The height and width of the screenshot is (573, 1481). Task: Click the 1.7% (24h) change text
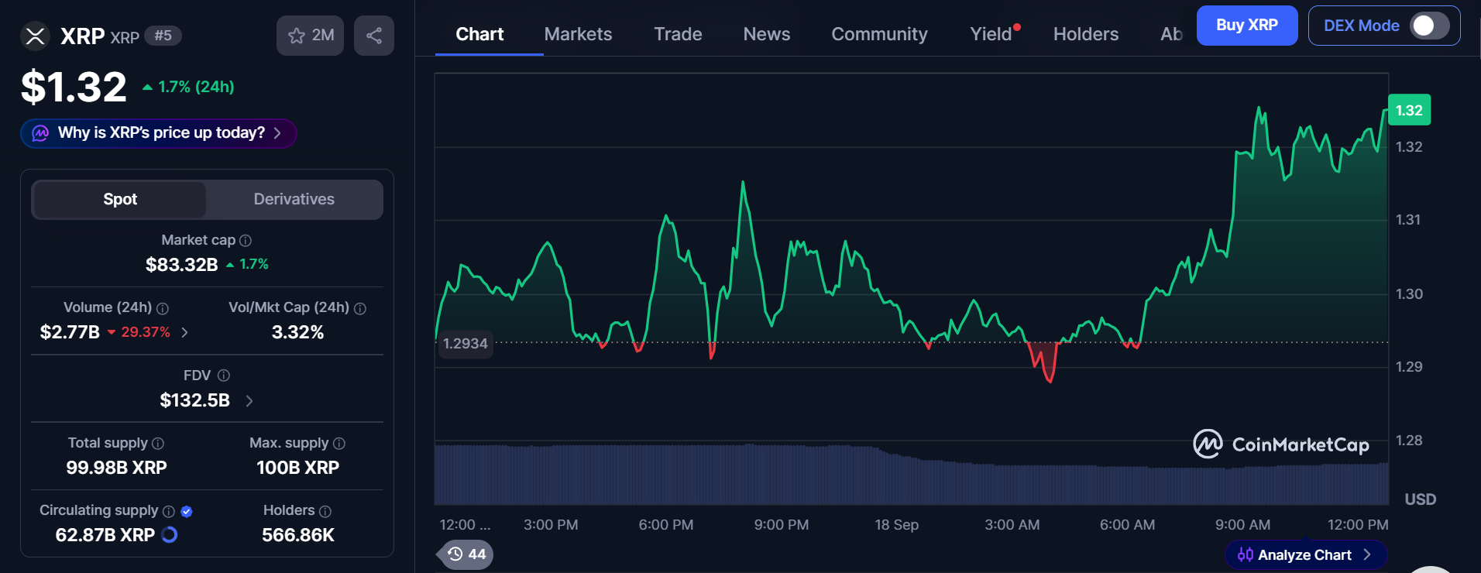(196, 87)
